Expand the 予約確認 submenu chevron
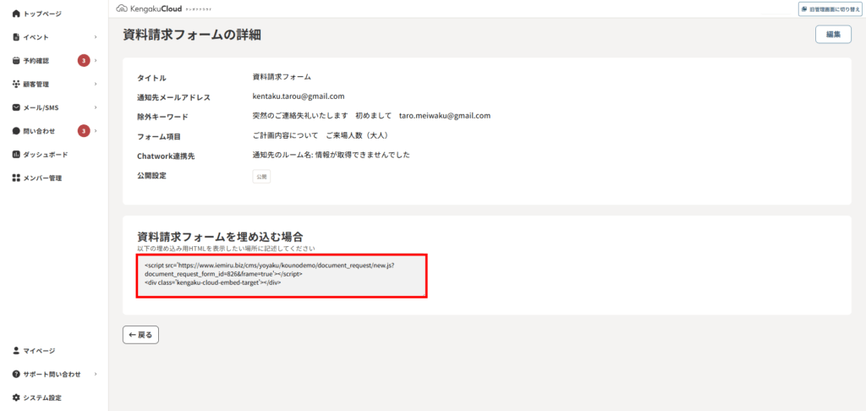 pyautogui.click(x=96, y=61)
